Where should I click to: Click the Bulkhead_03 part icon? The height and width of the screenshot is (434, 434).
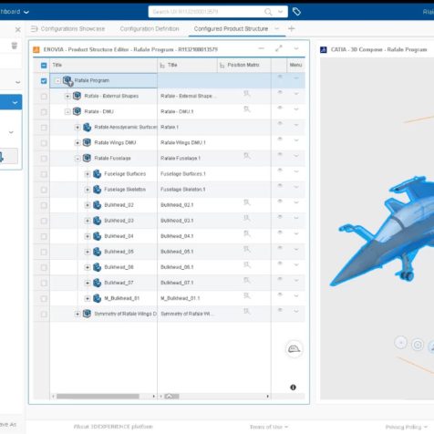(x=97, y=221)
